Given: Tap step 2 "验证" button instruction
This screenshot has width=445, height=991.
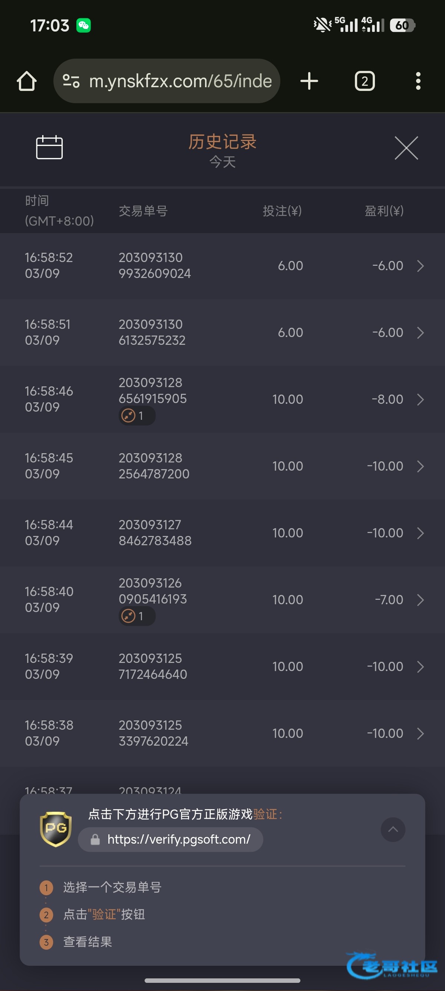Looking at the screenshot, I should [104, 915].
